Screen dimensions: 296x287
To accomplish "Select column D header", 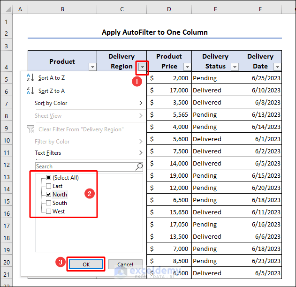I will tap(169, 9).
